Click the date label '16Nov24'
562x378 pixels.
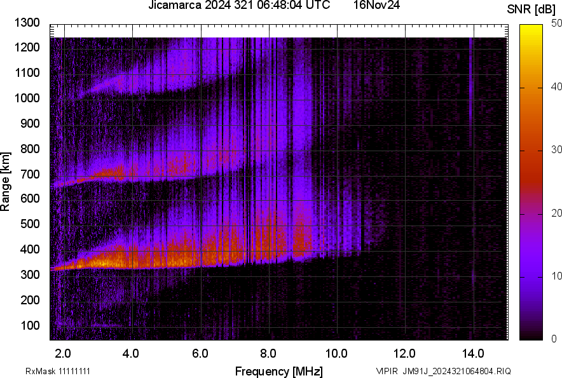(376, 5)
